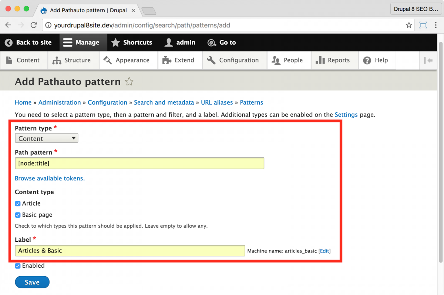Switch to the Drupal 8 SEO browser tab

point(415,8)
